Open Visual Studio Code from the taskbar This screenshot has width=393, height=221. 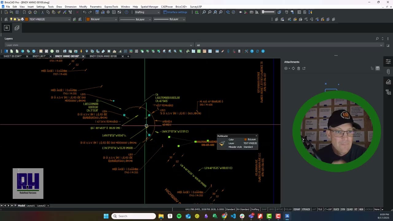click(x=233, y=216)
